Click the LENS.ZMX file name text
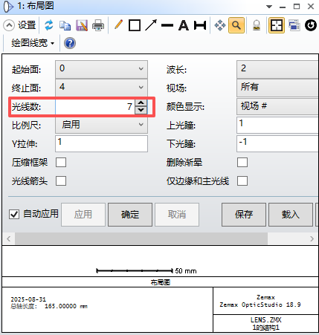Viewport: 319px width, 335px height. [265, 319]
